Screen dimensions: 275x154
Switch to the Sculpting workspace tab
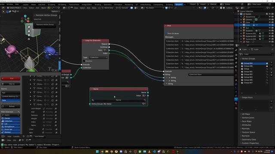click(x=52, y=5)
